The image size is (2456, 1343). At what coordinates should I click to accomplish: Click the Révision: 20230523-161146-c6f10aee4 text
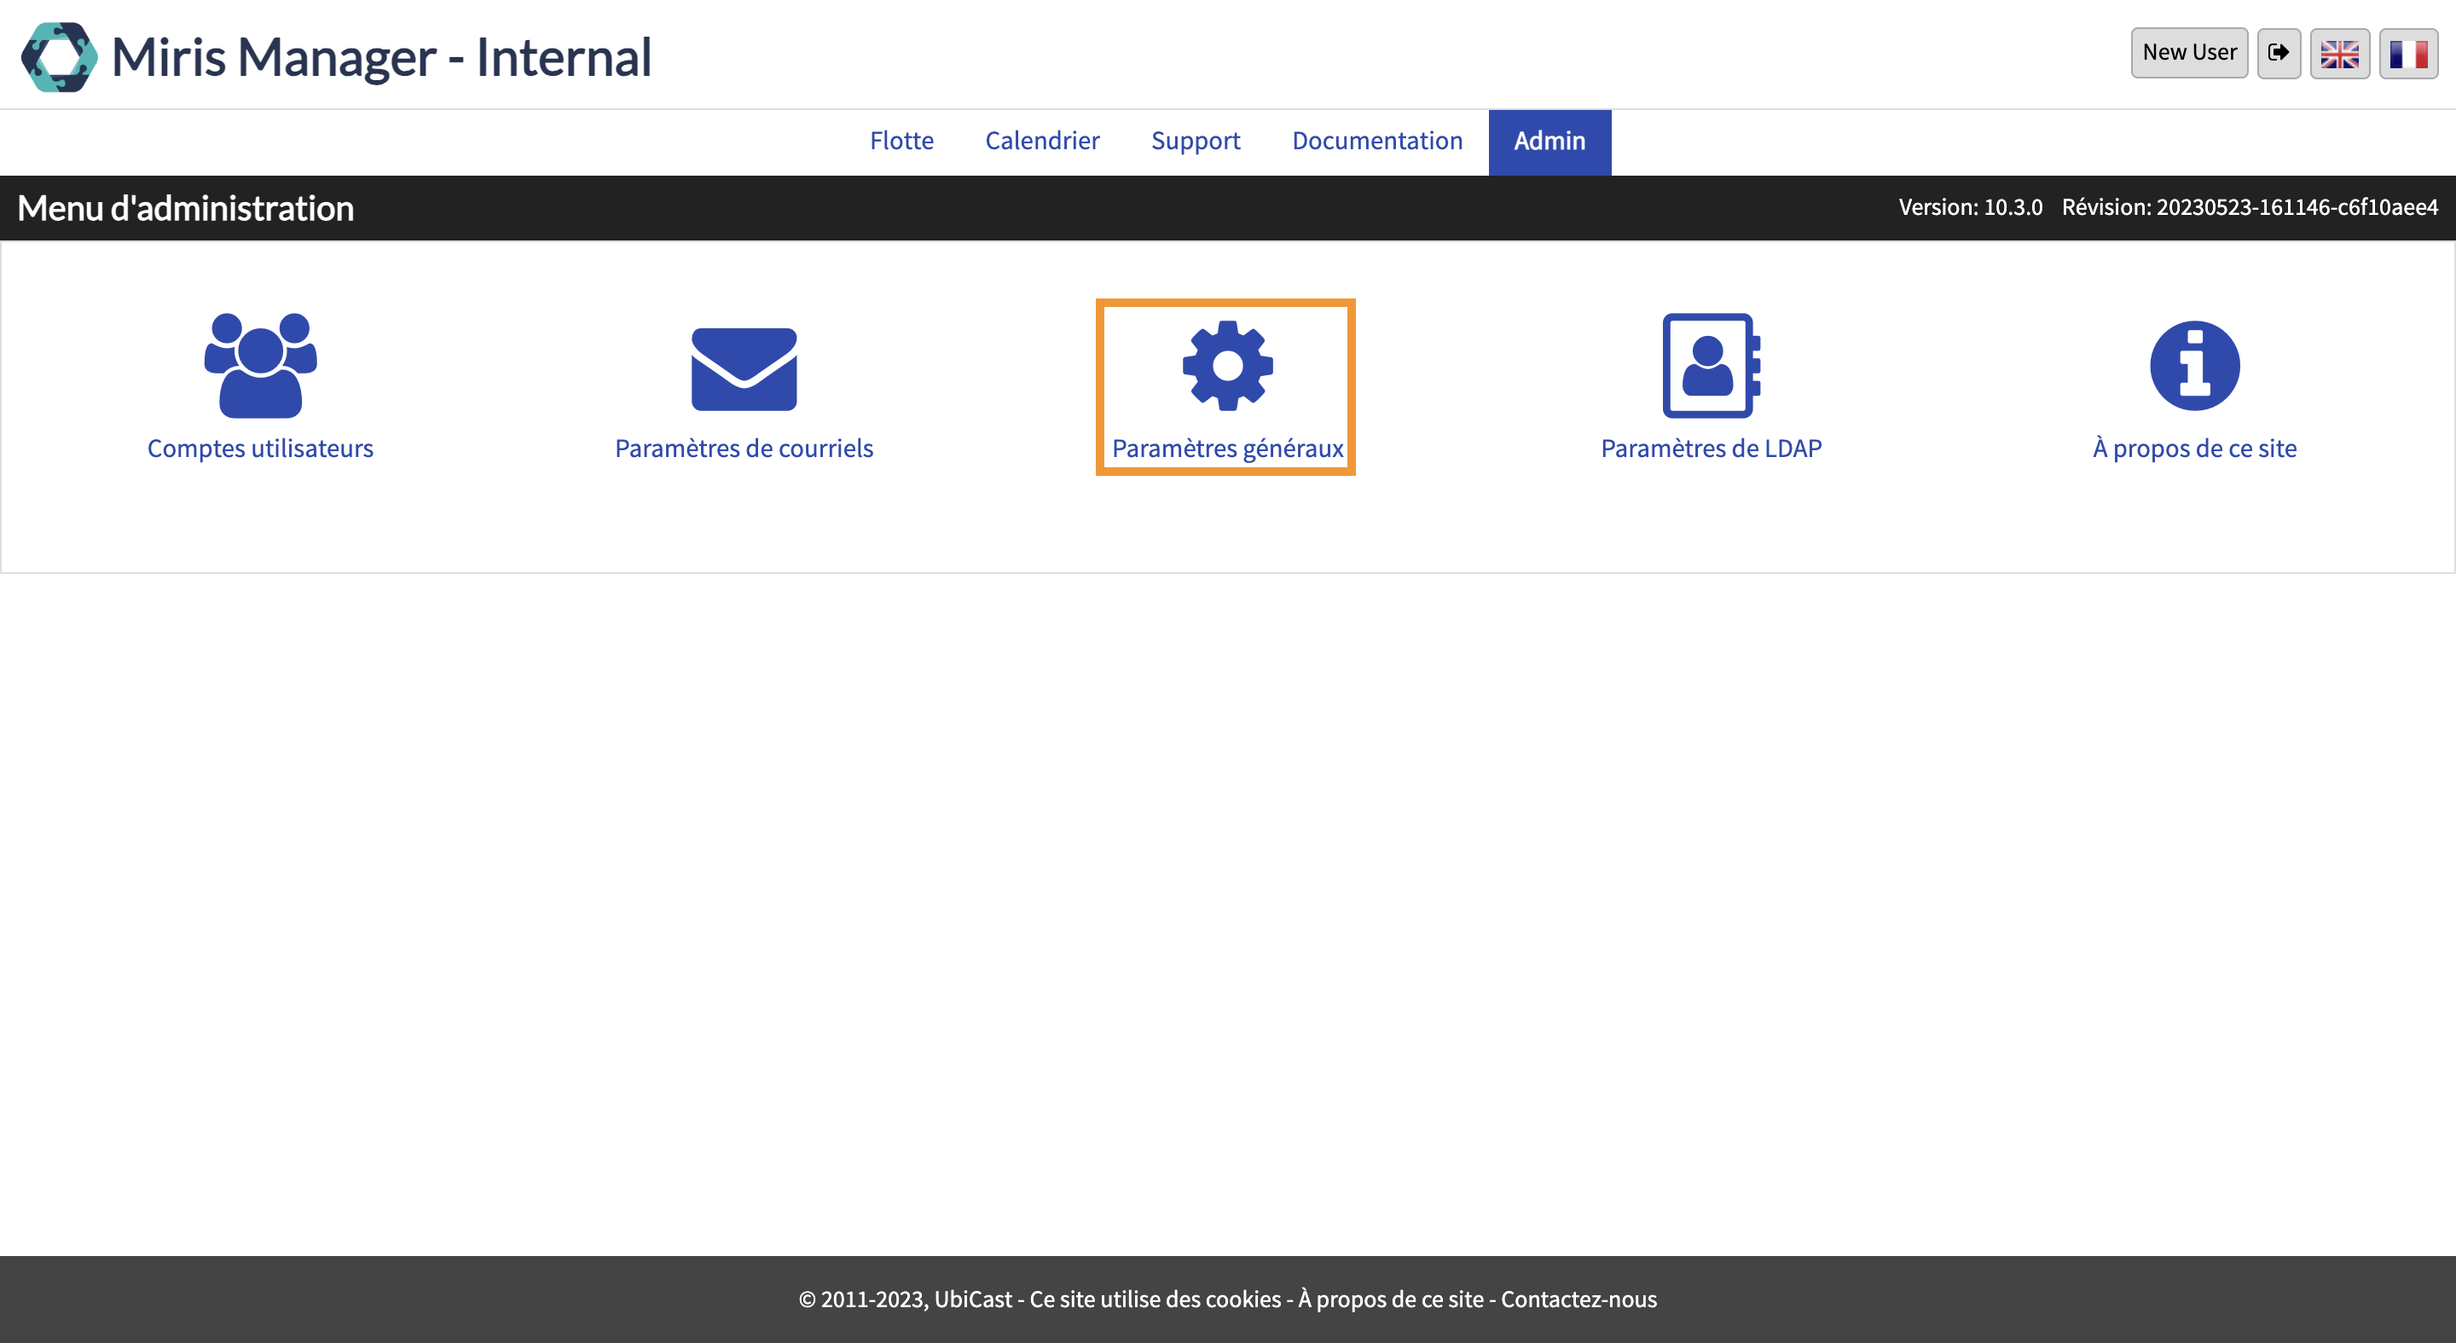coord(2249,207)
